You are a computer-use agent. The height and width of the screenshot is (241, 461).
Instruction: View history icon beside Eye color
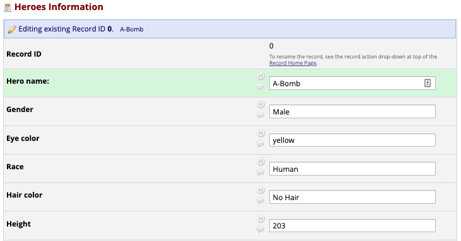(x=260, y=133)
